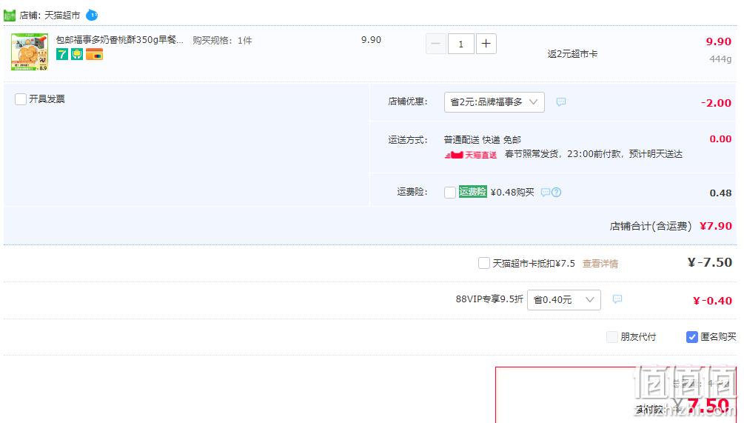
Task: Click the comment icon beside ¥0.48购买
Action: coord(545,193)
